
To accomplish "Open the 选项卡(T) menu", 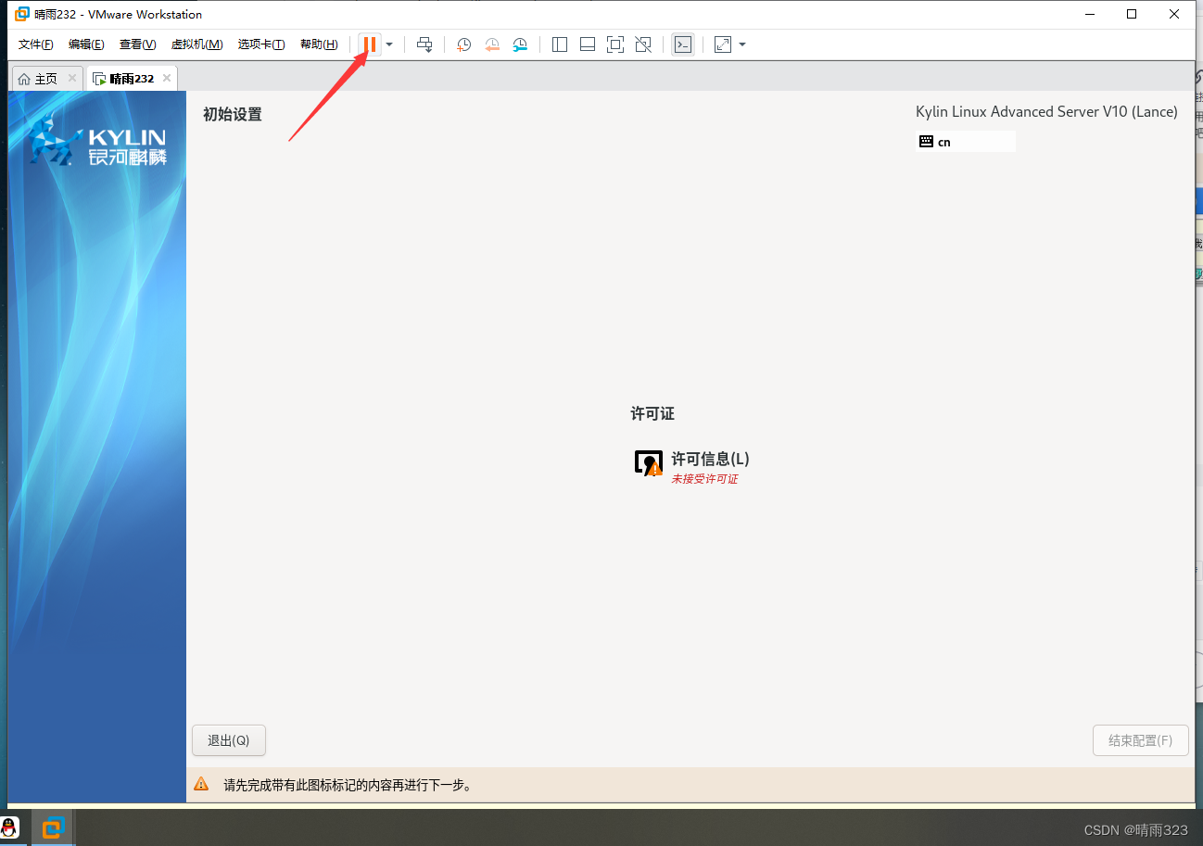I will 261,44.
